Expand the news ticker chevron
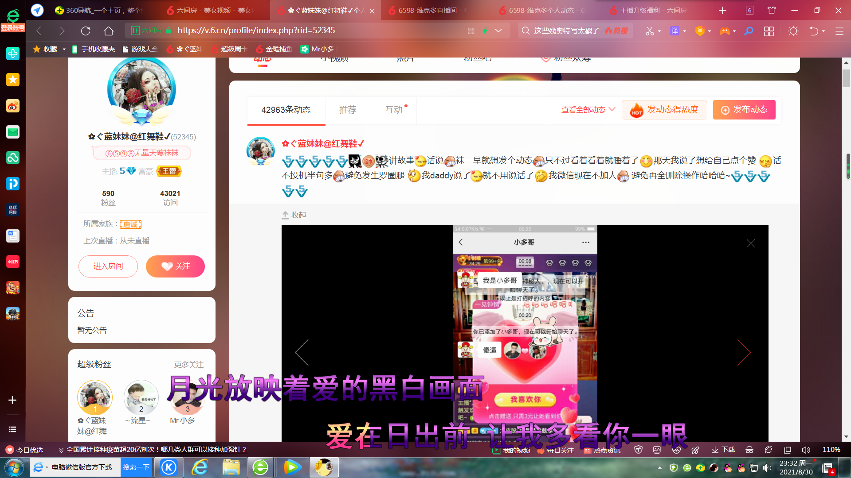Image resolution: width=851 pixels, height=478 pixels. tap(61, 450)
